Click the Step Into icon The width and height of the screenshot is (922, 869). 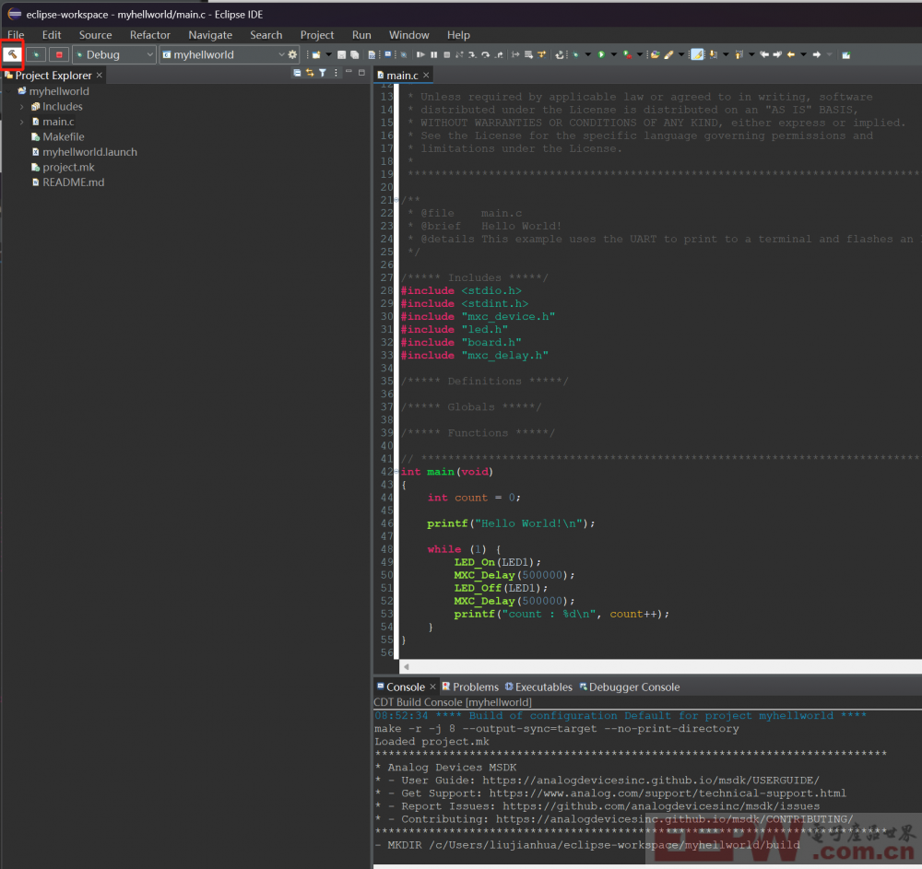472,54
